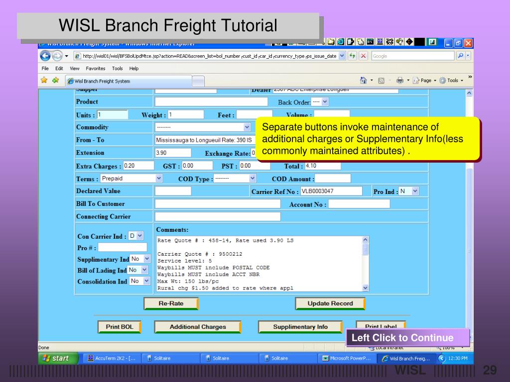Click into the Extra Charges field
The image size is (510, 382).
click(x=138, y=166)
